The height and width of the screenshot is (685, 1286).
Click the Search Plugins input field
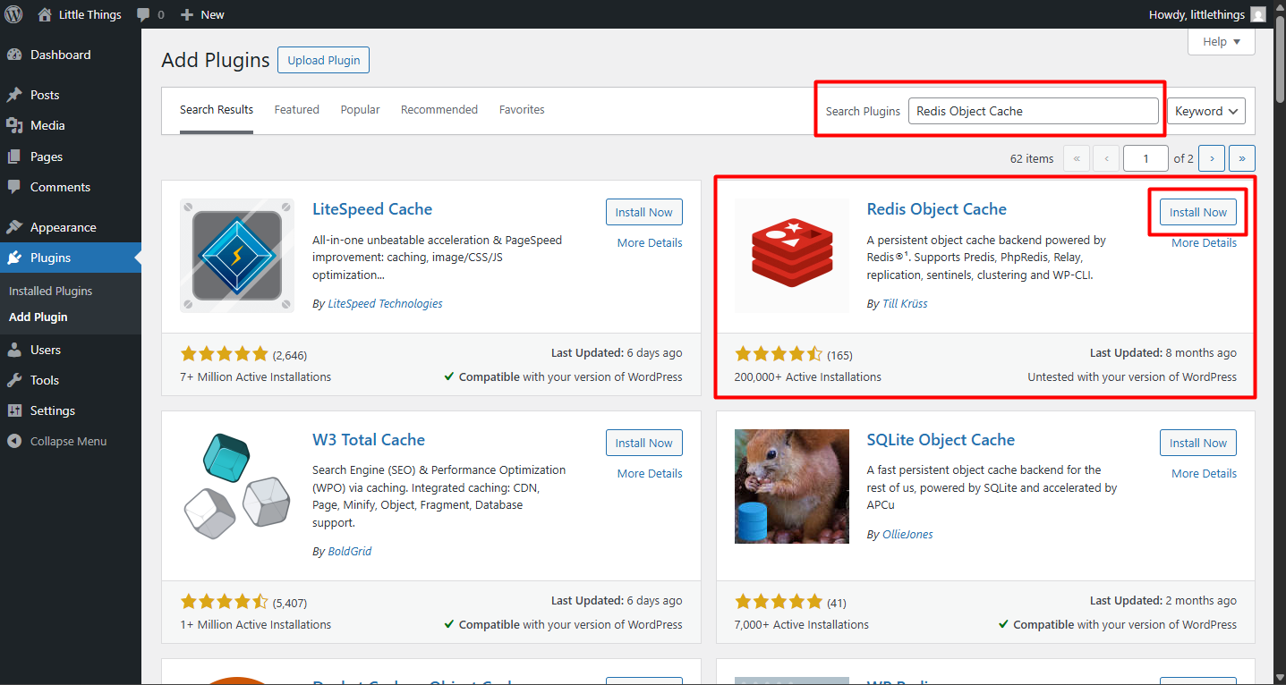click(x=1033, y=111)
